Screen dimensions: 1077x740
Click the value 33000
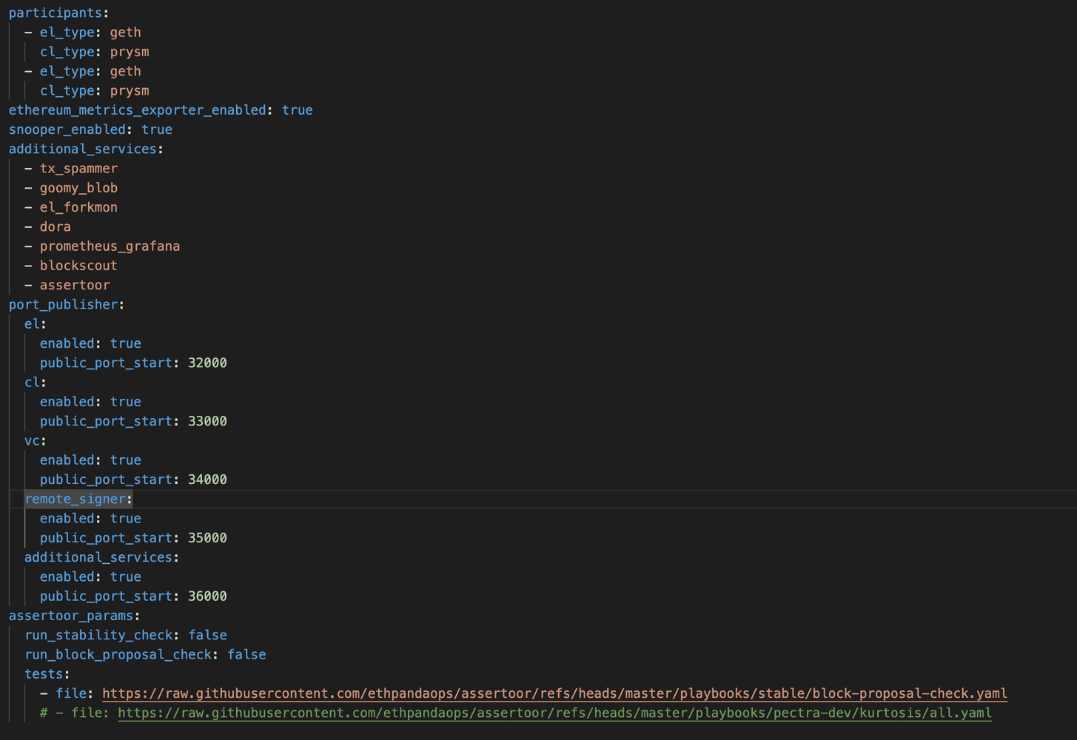pyautogui.click(x=207, y=421)
